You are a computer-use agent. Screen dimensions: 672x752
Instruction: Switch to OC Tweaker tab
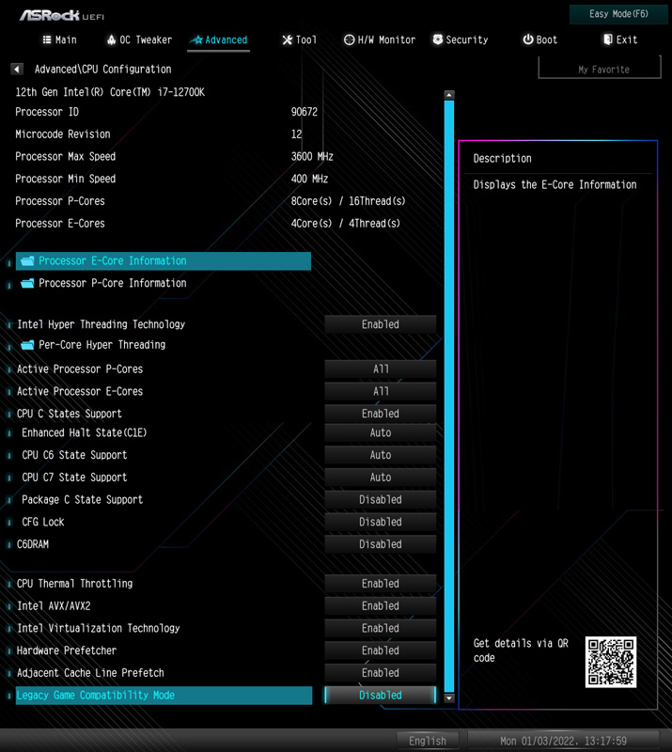[139, 39]
